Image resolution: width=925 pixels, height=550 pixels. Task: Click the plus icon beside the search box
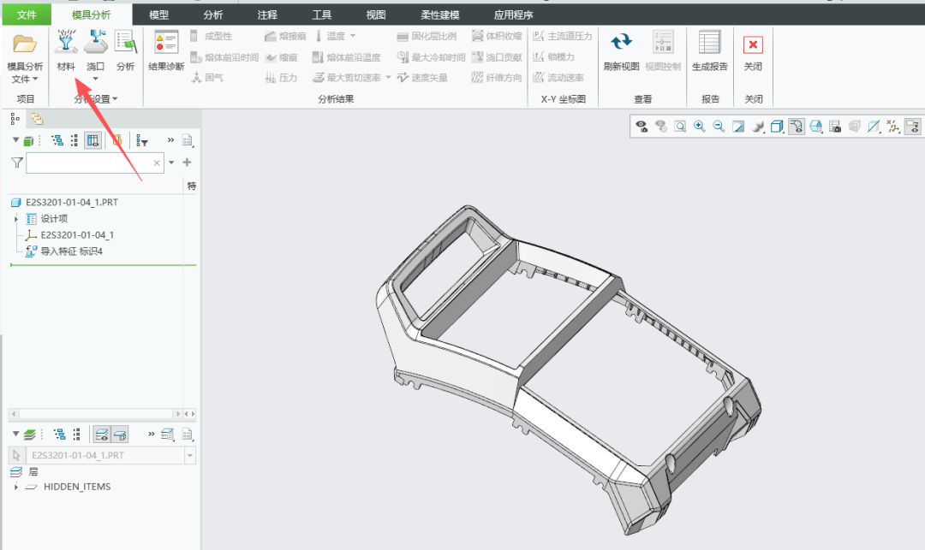pos(187,162)
